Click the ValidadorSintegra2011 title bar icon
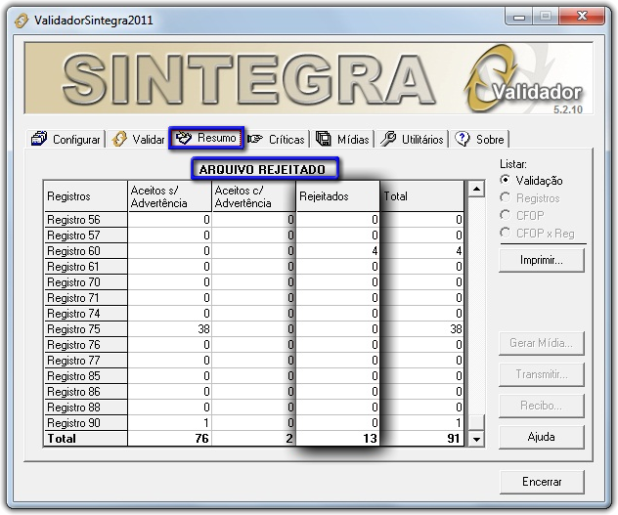This screenshot has height=515, width=618. click(x=22, y=21)
